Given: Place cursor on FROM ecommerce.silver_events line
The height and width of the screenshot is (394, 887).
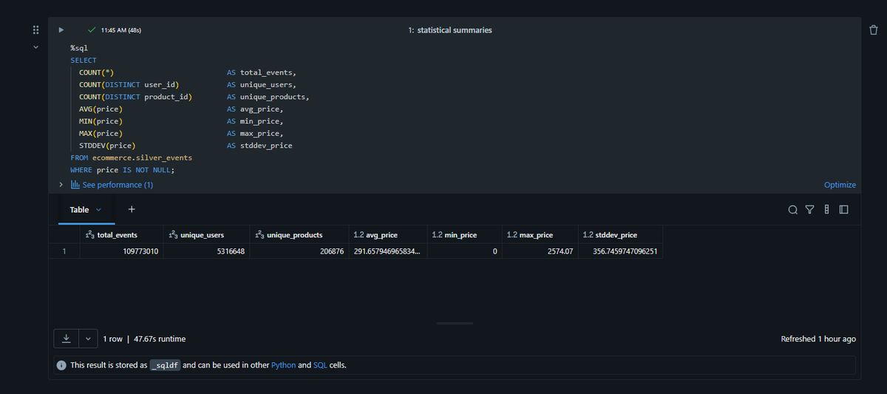Looking at the screenshot, I should pos(131,157).
